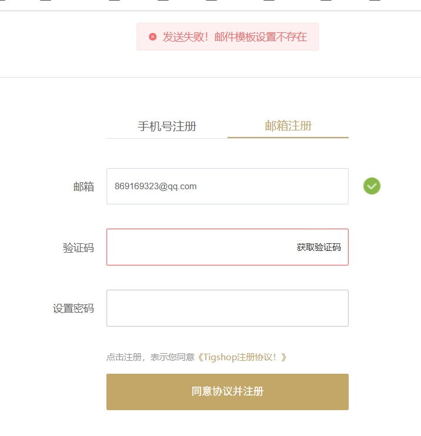Focus the 设置密码 input field
Viewport: 421px width, 436px height.
tap(227, 308)
